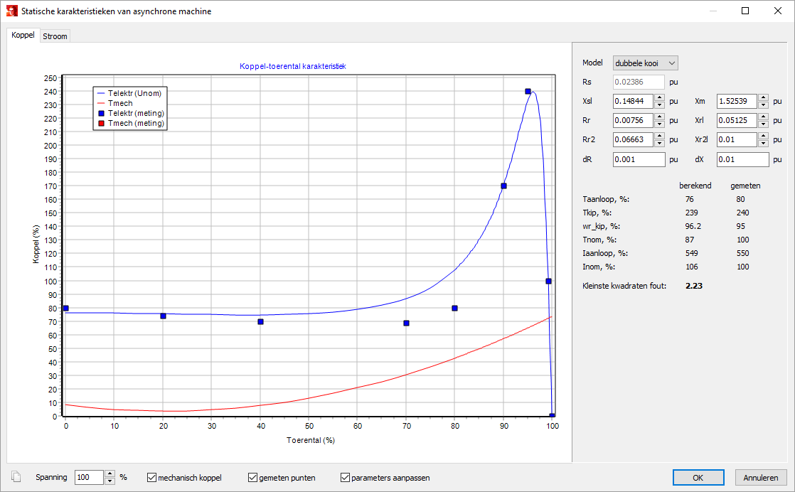
Task: Click the application icon in title bar
Action: 11,11
